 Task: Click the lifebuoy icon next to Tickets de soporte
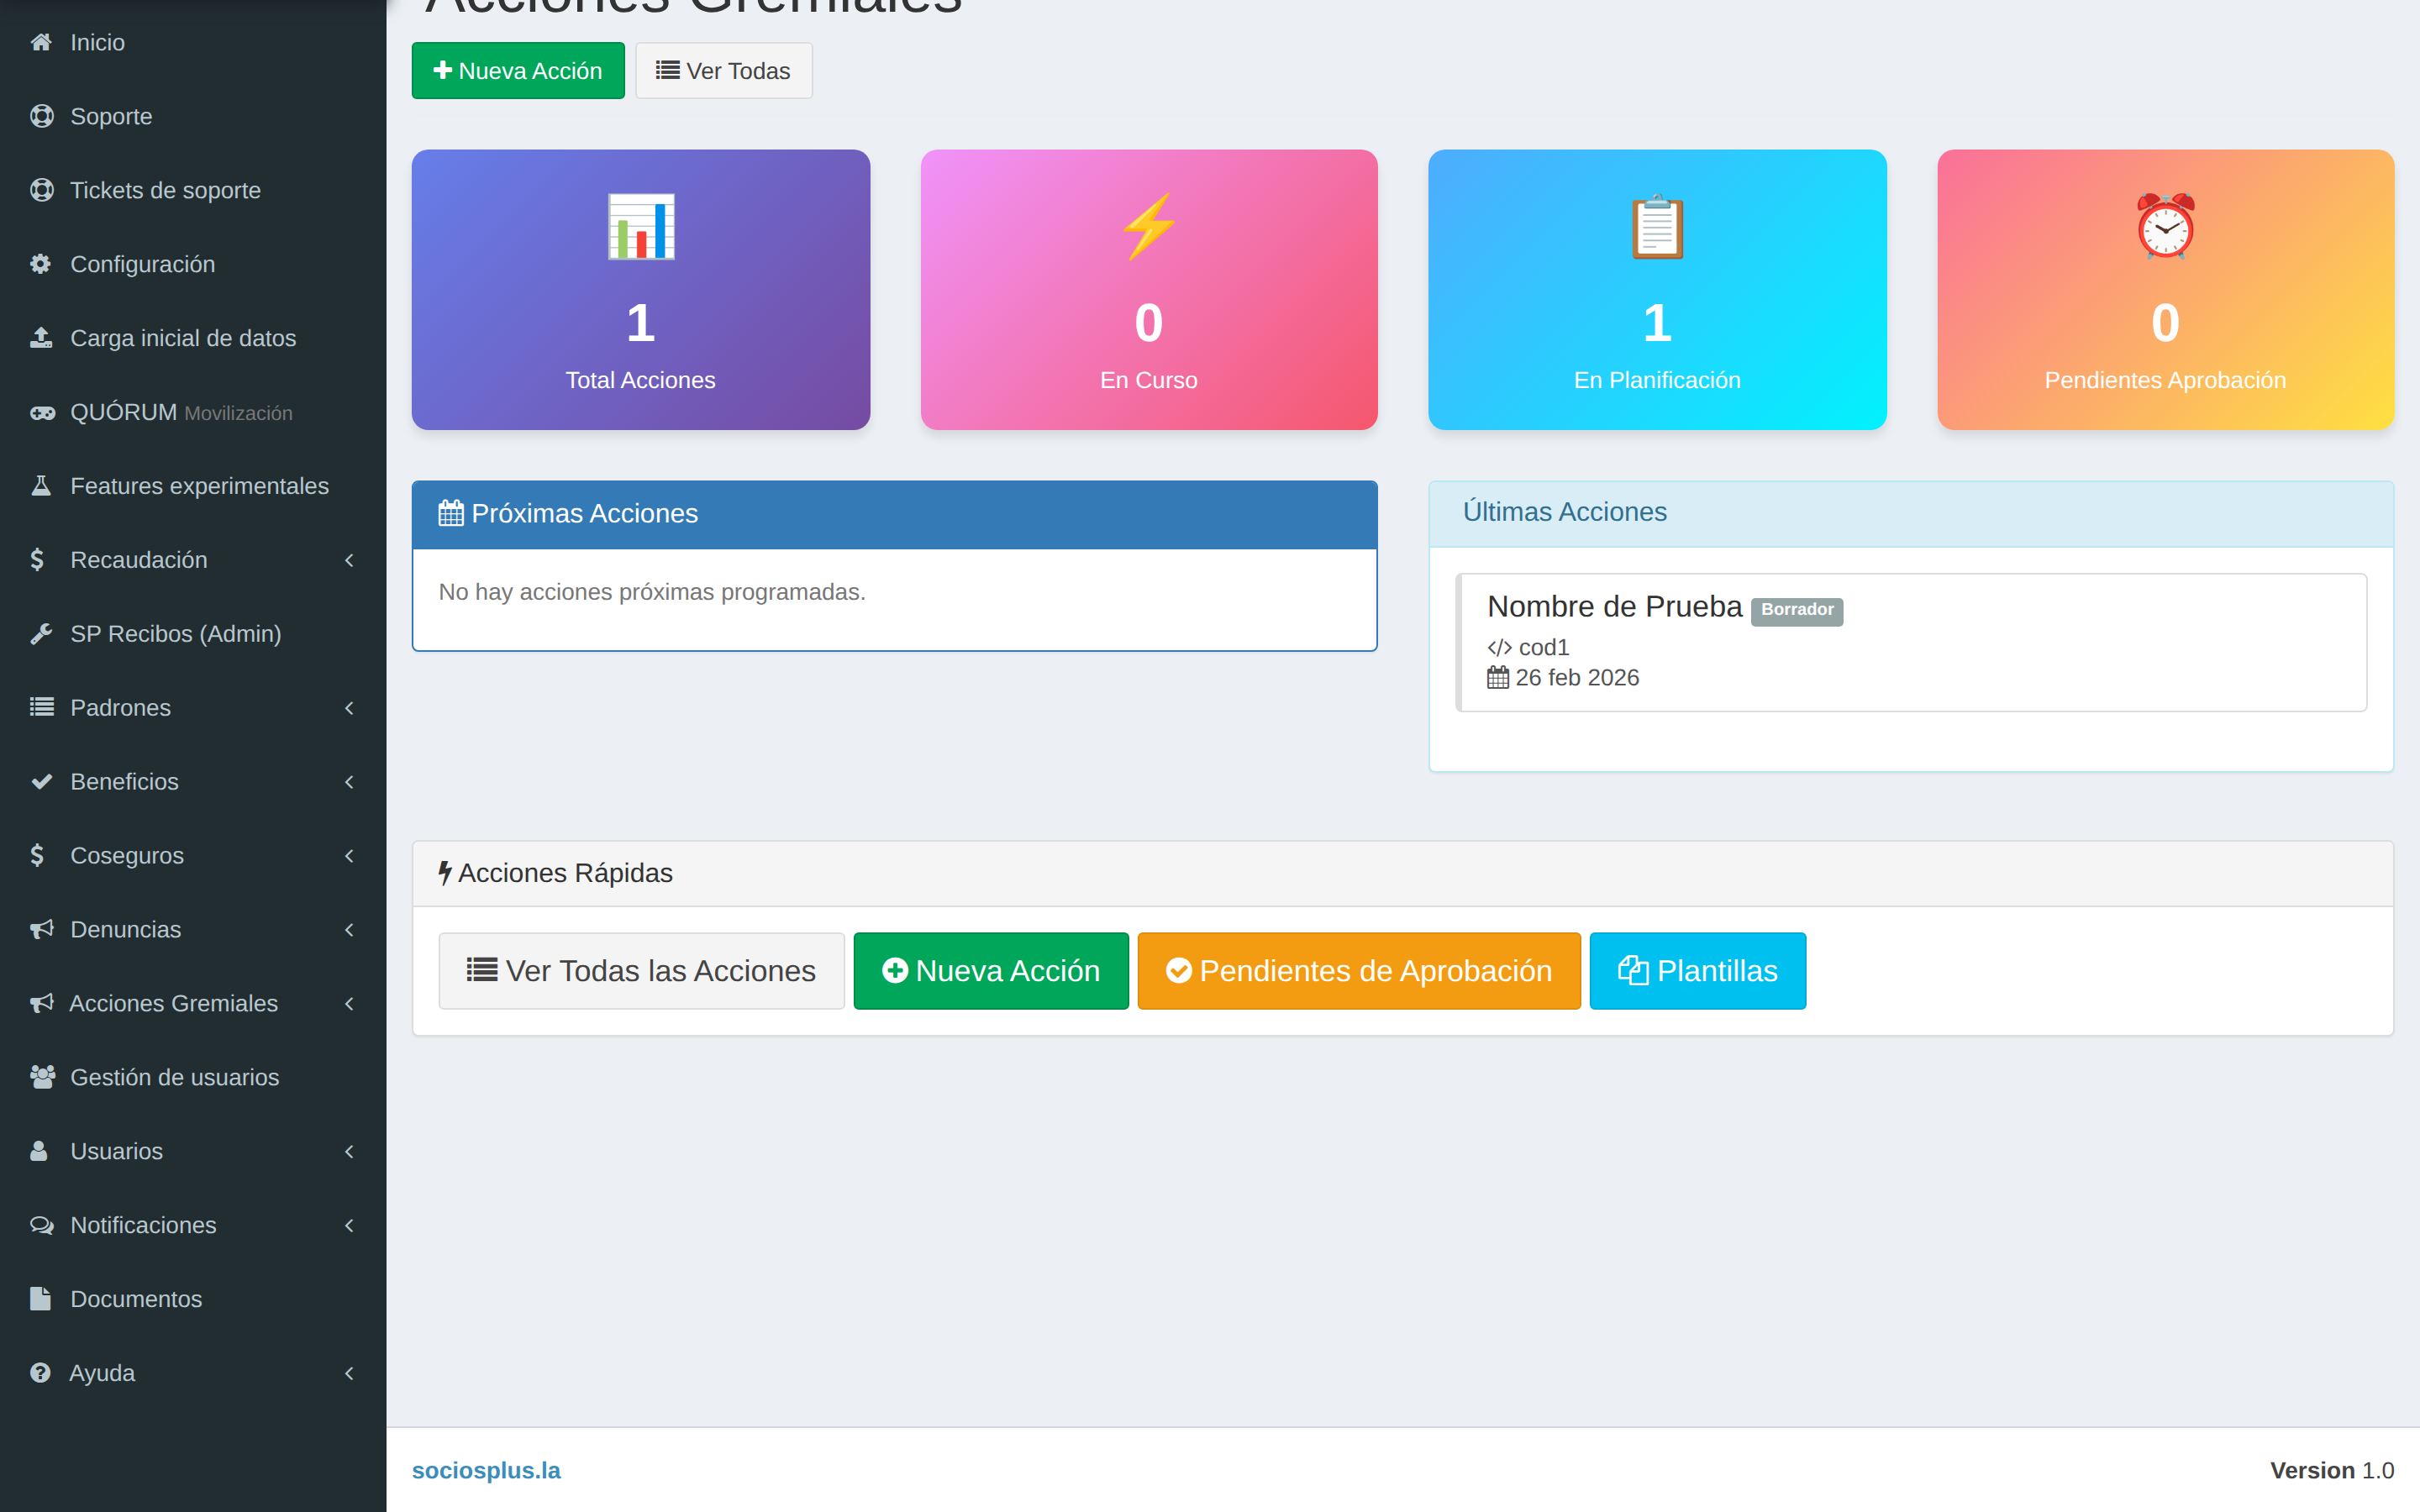(x=41, y=190)
